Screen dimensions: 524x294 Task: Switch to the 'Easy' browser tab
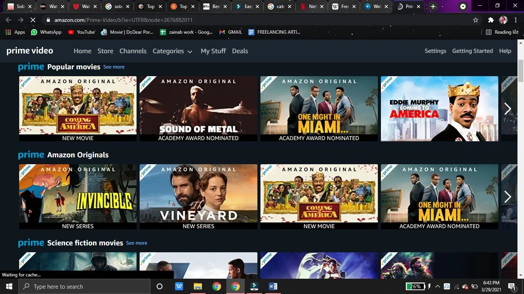tap(248, 7)
